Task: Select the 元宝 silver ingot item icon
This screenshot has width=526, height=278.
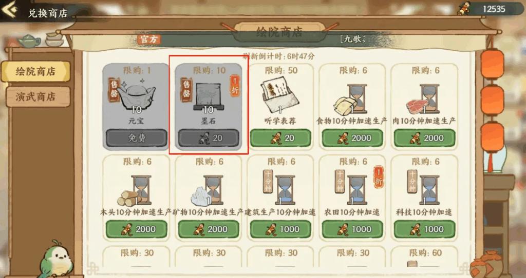Action: pyautogui.click(x=137, y=96)
